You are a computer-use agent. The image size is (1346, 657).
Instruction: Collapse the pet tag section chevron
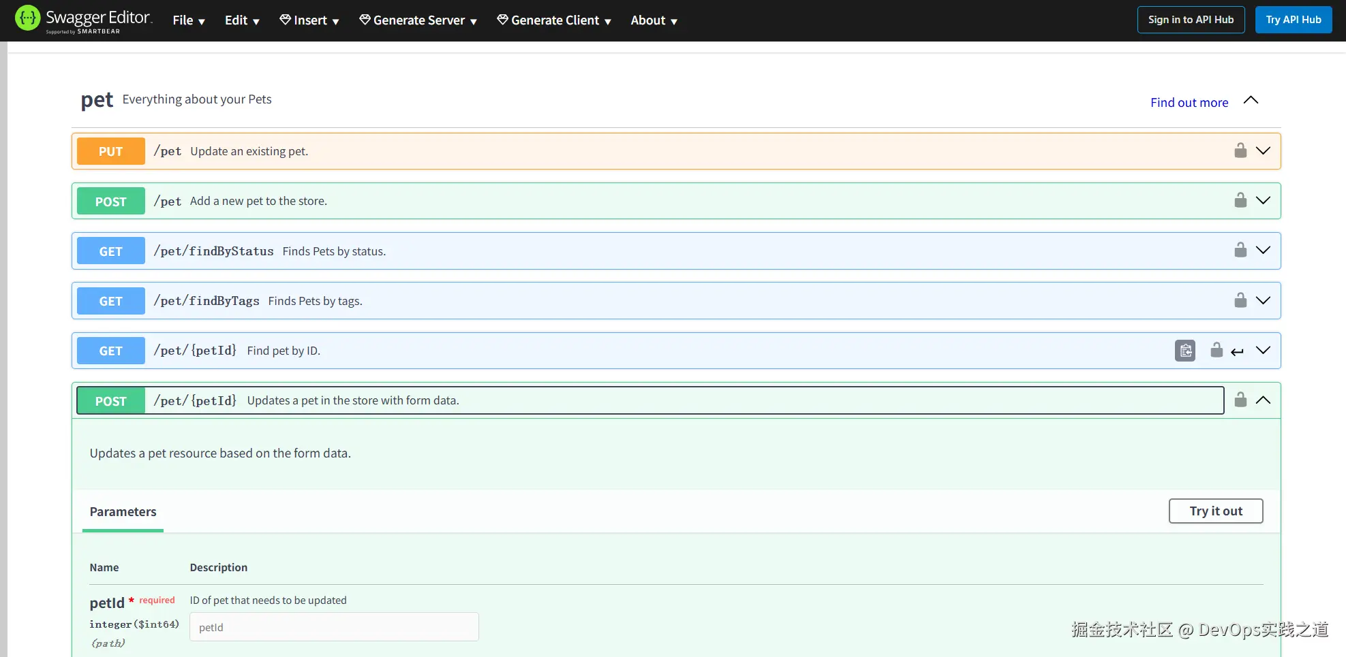(1251, 100)
